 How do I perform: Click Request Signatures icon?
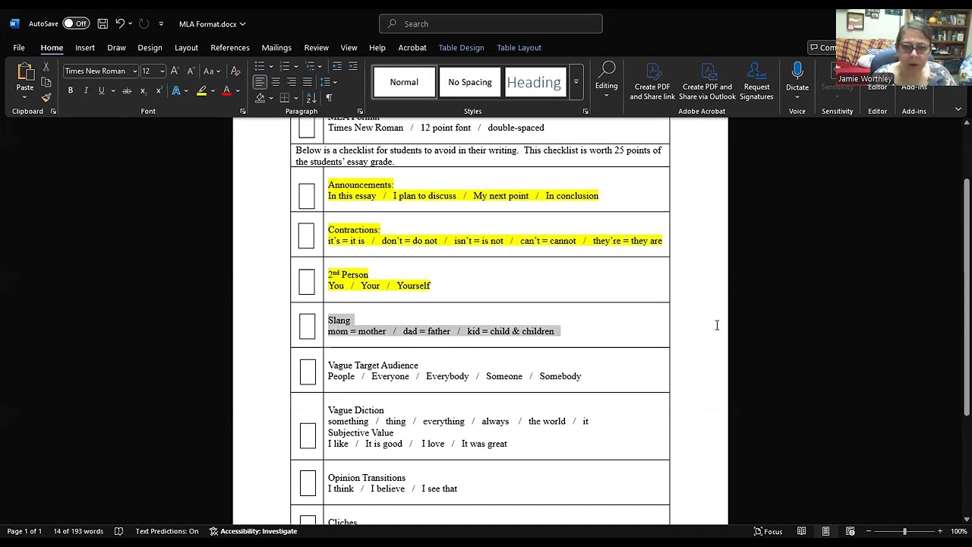(756, 81)
